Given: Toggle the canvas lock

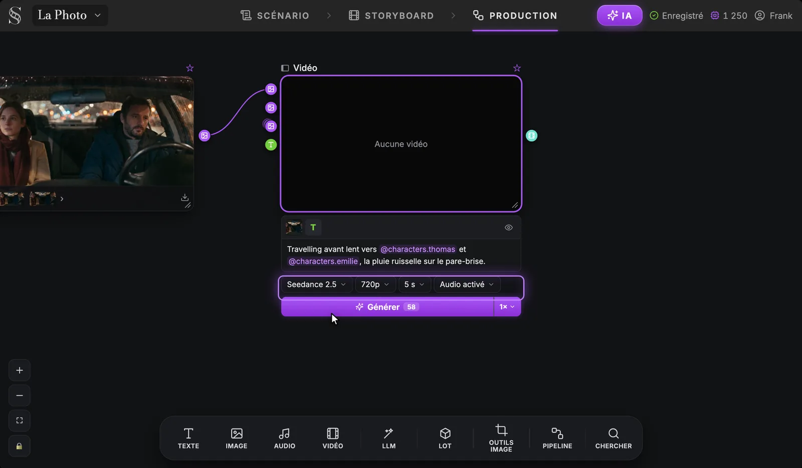Looking at the screenshot, I should coord(20,446).
